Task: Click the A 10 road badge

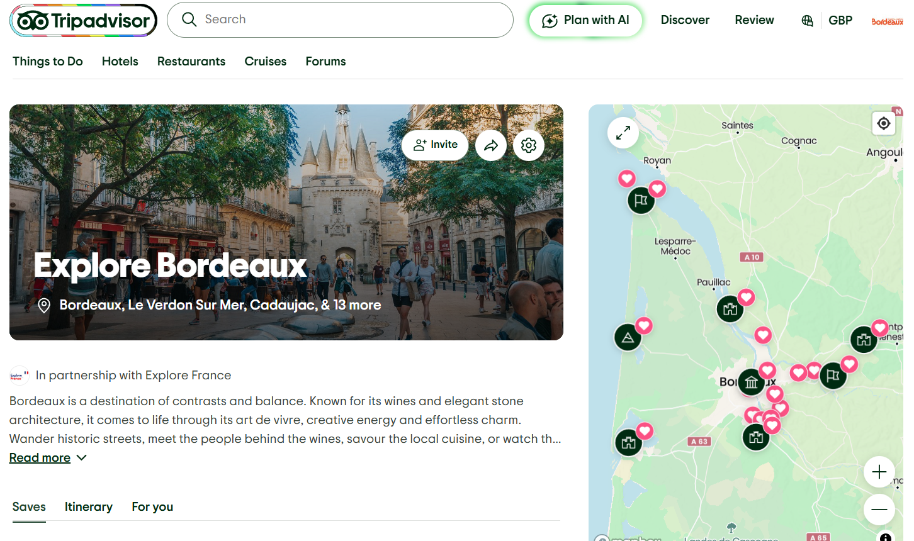Action: point(752,257)
